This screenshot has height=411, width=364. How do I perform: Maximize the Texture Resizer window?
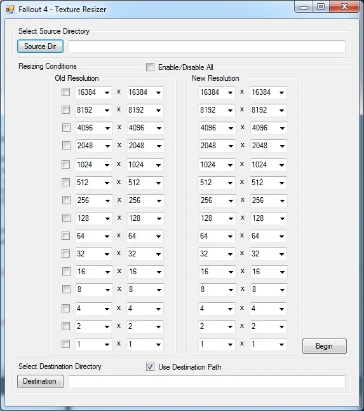pyautogui.click(x=321, y=7)
